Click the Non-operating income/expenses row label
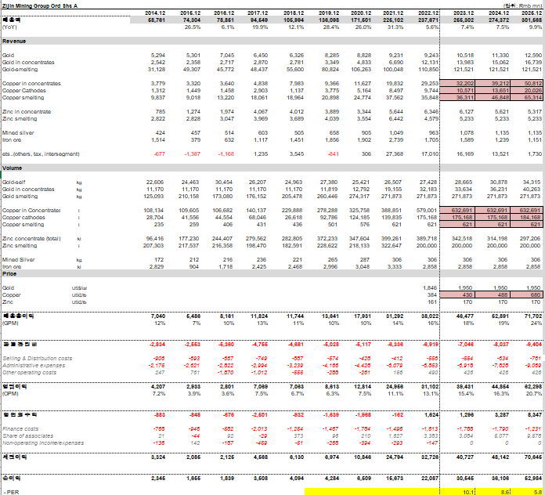The height and width of the screenshot is (495, 545). tap(43, 443)
